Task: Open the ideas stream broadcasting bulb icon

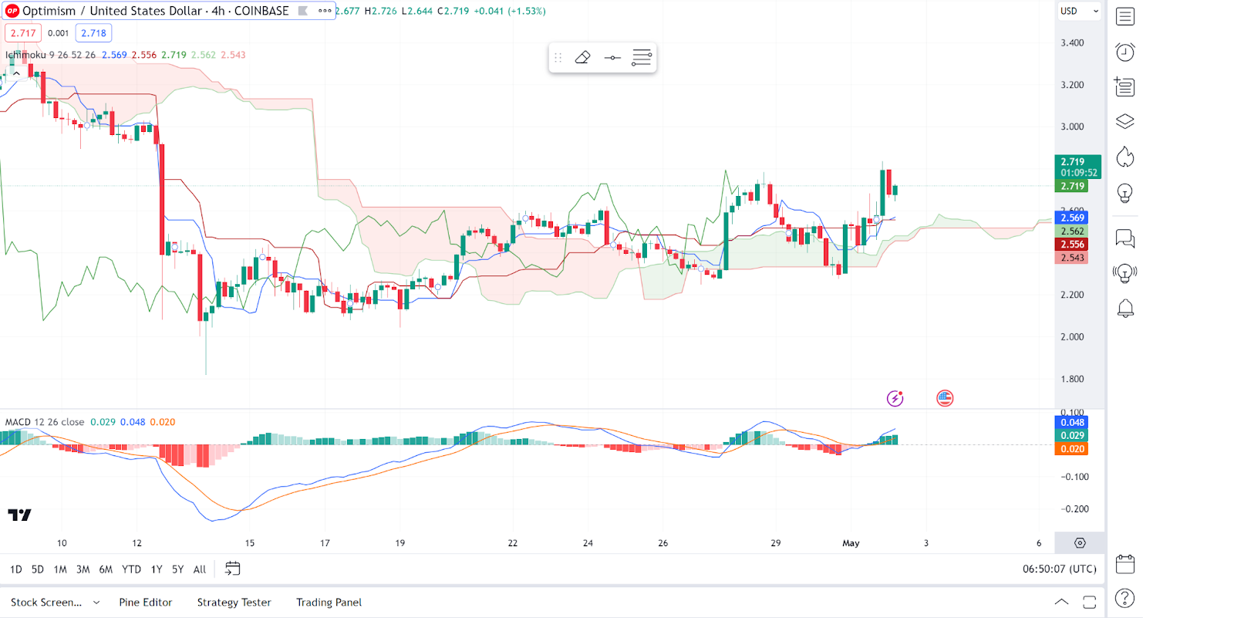Action: tap(1125, 273)
